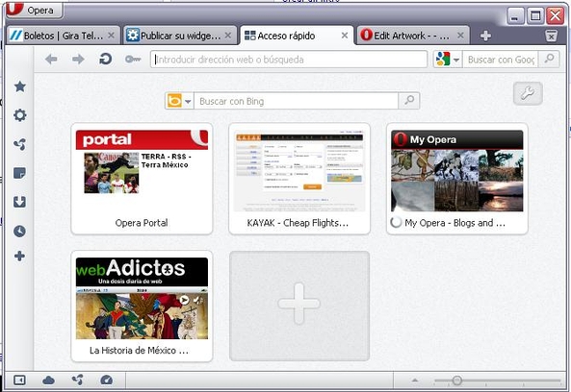The height and width of the screenshot is (392, 571).
Task: Add a new speed dial entry
Action: pos(299,306)
